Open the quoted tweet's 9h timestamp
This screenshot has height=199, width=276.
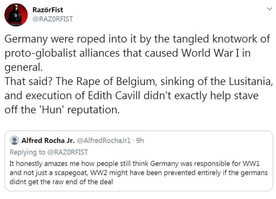[x=140, y=140]
